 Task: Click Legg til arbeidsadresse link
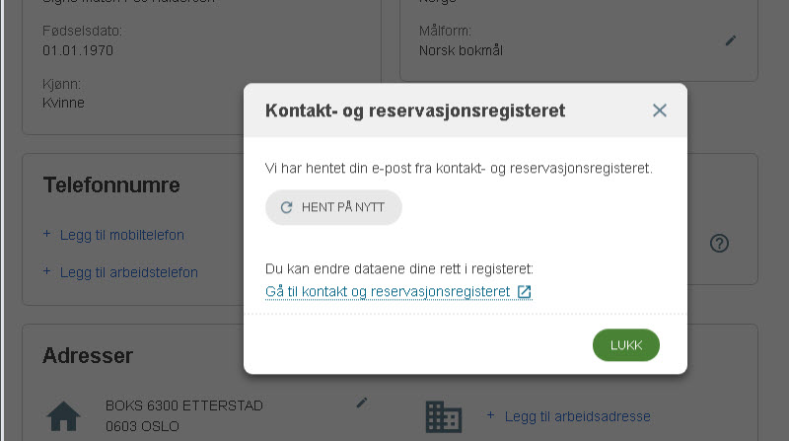pos(578,416)
